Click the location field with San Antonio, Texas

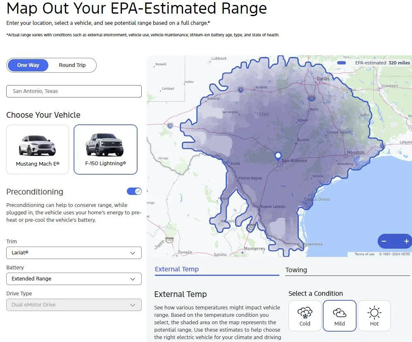tap(74, 91)
